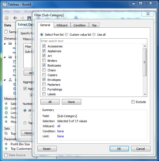The width and height of the screenshot is (159, 161).
Task: Click the Condition None link in Summary
Action: 61,131
